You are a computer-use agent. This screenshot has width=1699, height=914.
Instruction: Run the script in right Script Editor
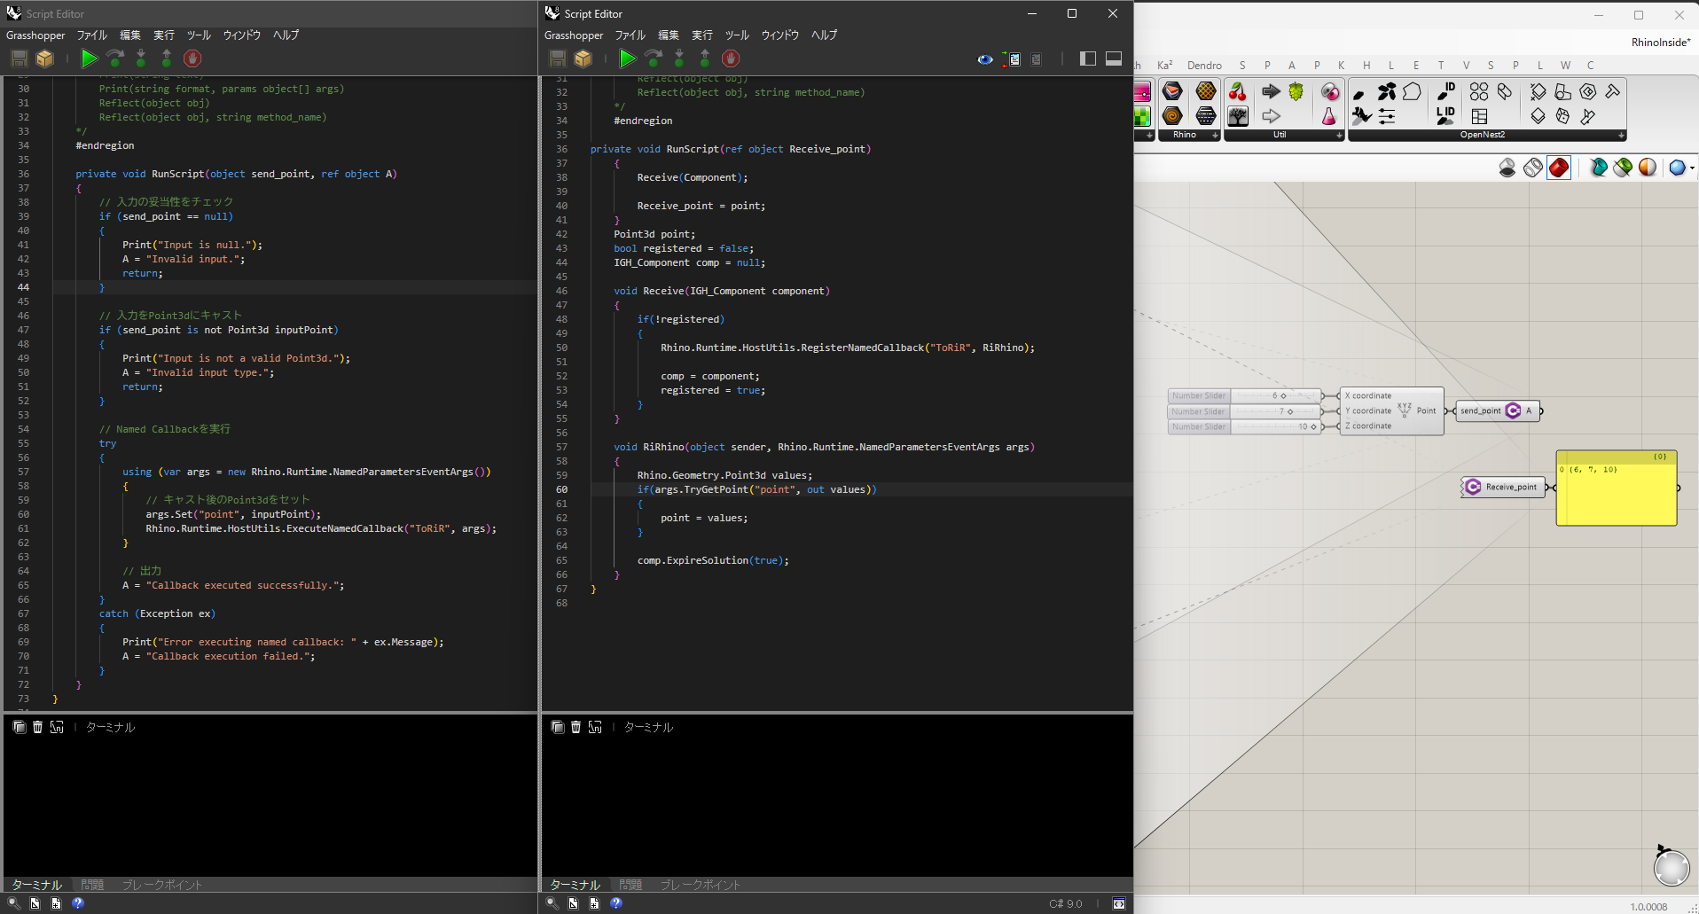tap(627, 59)
